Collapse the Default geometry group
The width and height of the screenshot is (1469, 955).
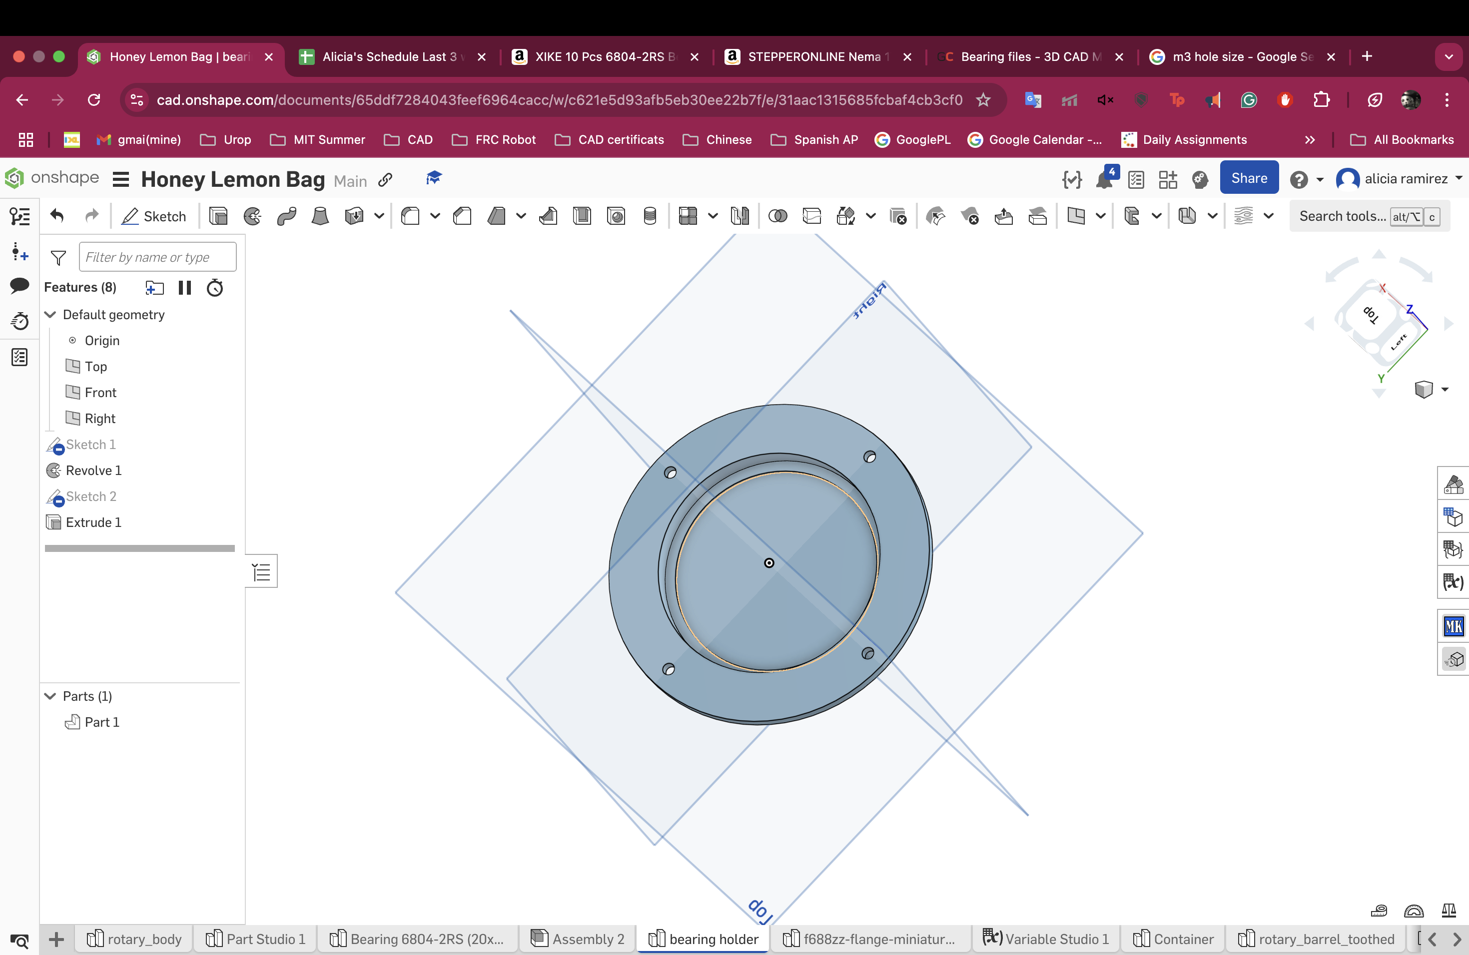point(50,315)
